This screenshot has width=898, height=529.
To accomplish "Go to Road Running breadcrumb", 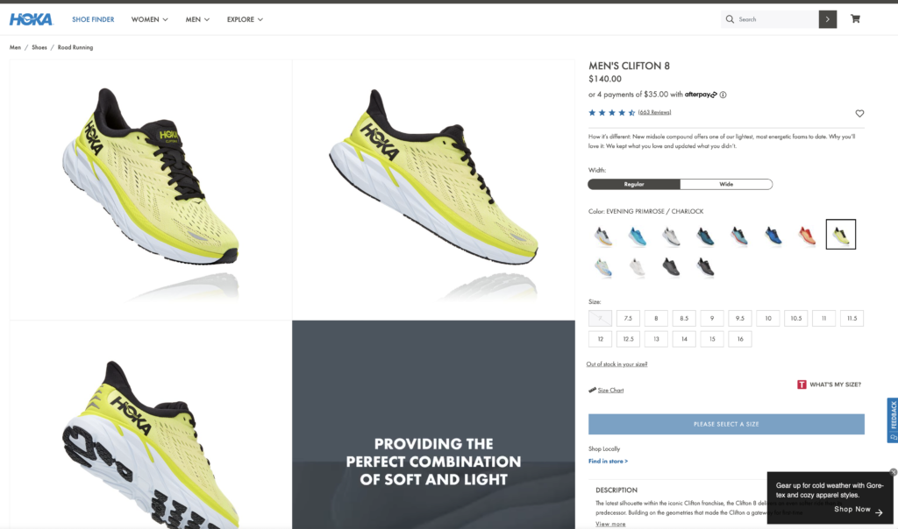I will [75, 47].
